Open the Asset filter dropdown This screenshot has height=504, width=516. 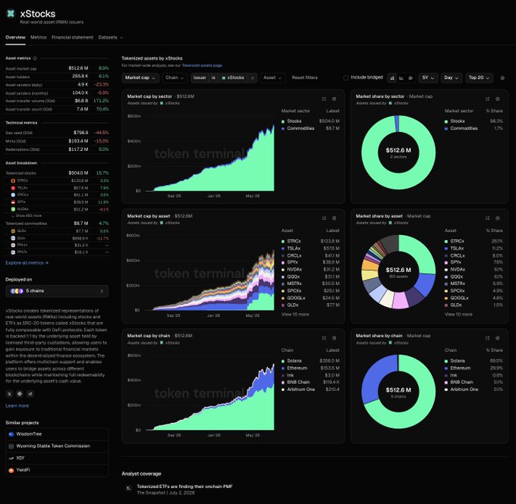click(x=273, y=78)
